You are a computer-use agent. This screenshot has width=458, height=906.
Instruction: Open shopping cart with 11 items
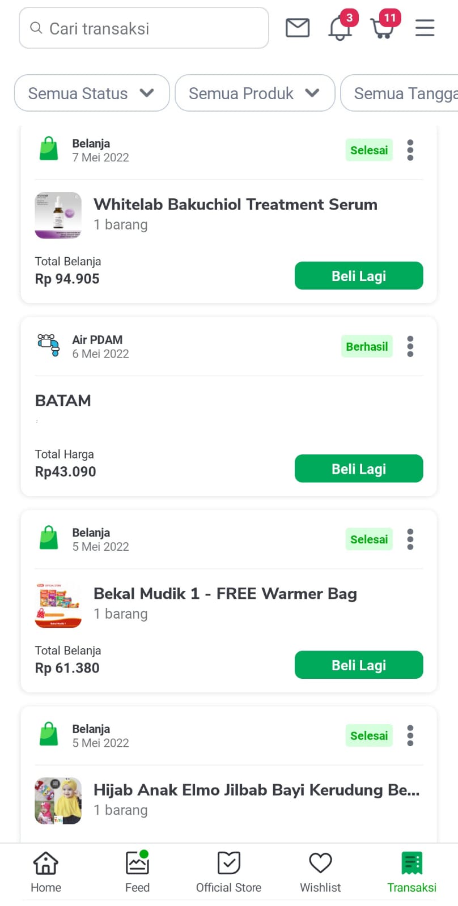coord(383,28)
